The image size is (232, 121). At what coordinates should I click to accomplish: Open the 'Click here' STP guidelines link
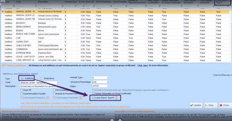pyautogui.click(x=143, y=65)
